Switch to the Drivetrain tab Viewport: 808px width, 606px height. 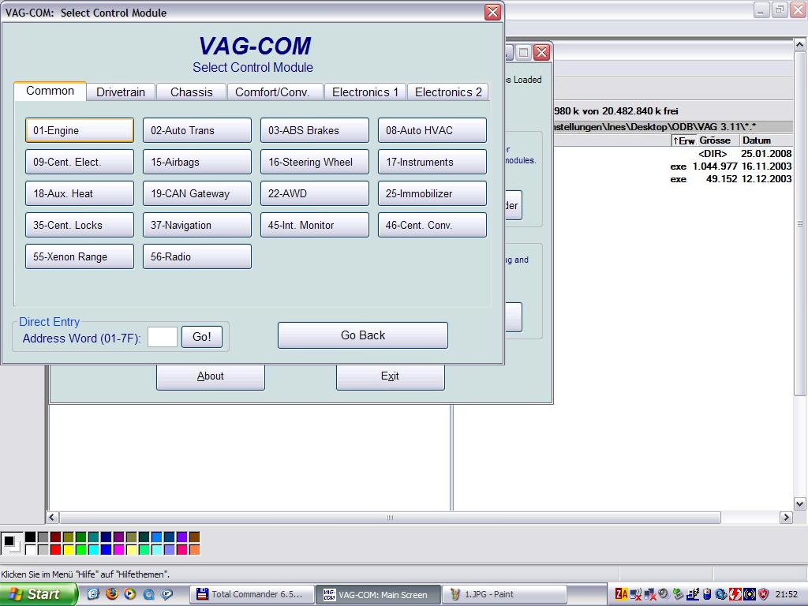pyautogui.click(x=121, y=92)
